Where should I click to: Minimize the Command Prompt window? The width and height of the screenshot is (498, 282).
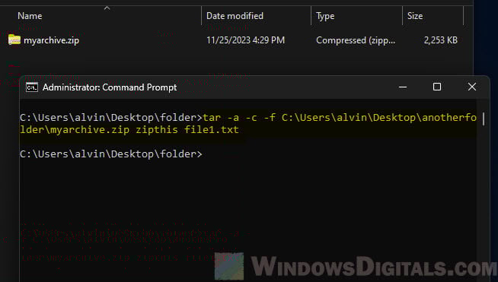(403, 87)
